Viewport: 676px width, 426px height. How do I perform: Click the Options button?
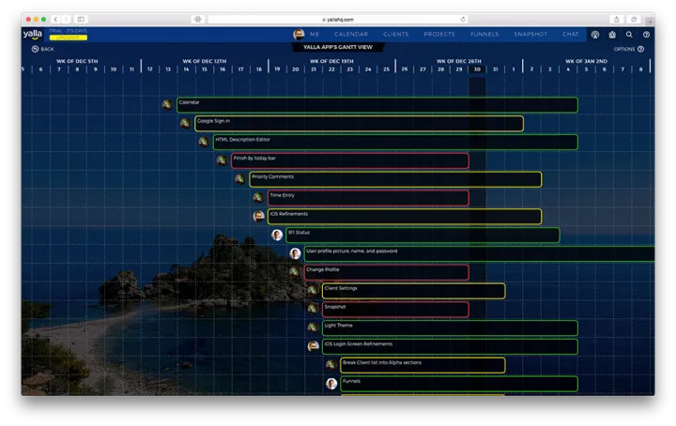coord(628,49)
